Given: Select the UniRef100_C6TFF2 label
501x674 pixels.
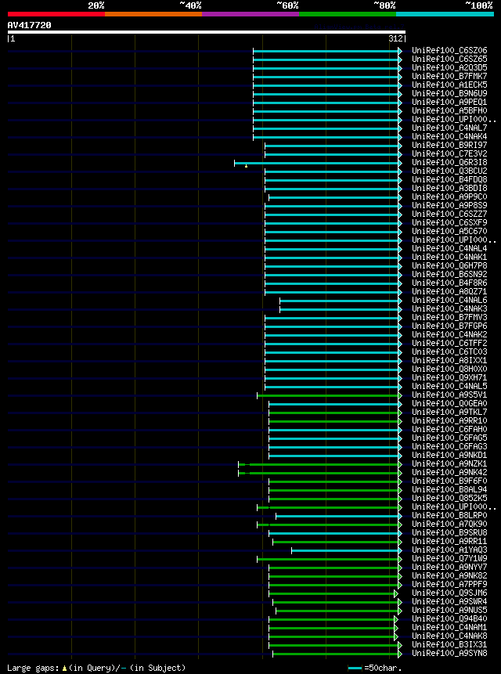Looking at the screenshot, I should 449,343.
